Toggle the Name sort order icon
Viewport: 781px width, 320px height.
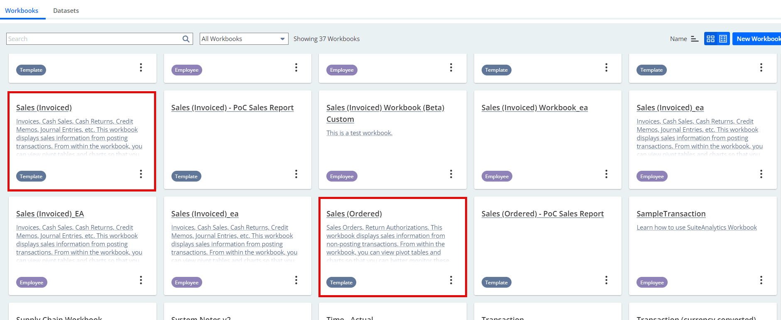pos(695,39)
